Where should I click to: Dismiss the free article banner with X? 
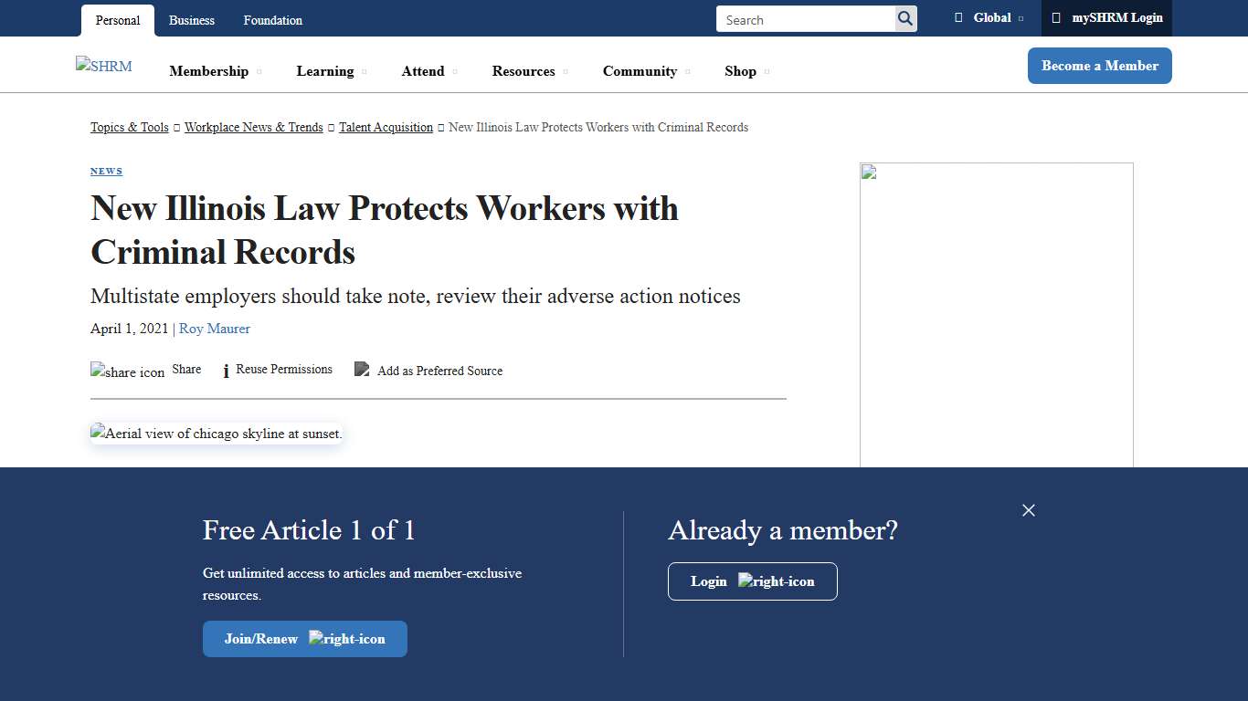[1029, 510]
